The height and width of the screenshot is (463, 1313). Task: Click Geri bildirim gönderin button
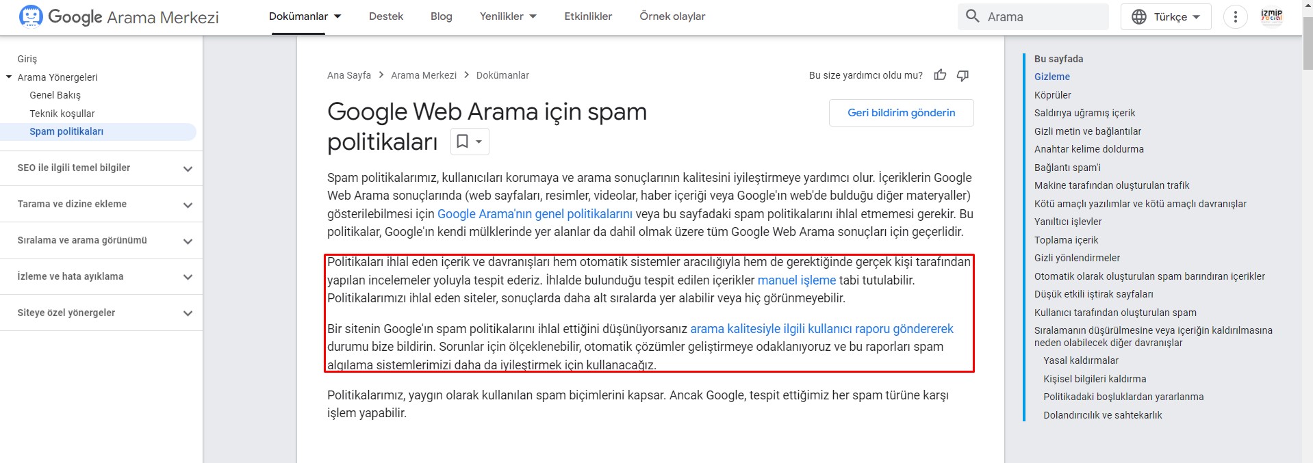tap(902, 113)
